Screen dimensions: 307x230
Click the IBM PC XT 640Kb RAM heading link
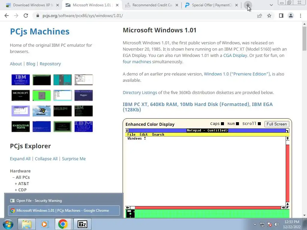click(198, 107)
